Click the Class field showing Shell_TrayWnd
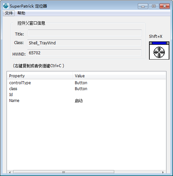Viewport: 173px width, 176px height. tap(84, 43)
